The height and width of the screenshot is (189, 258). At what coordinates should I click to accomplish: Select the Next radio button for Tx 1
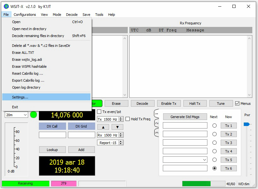coord(214,126)
